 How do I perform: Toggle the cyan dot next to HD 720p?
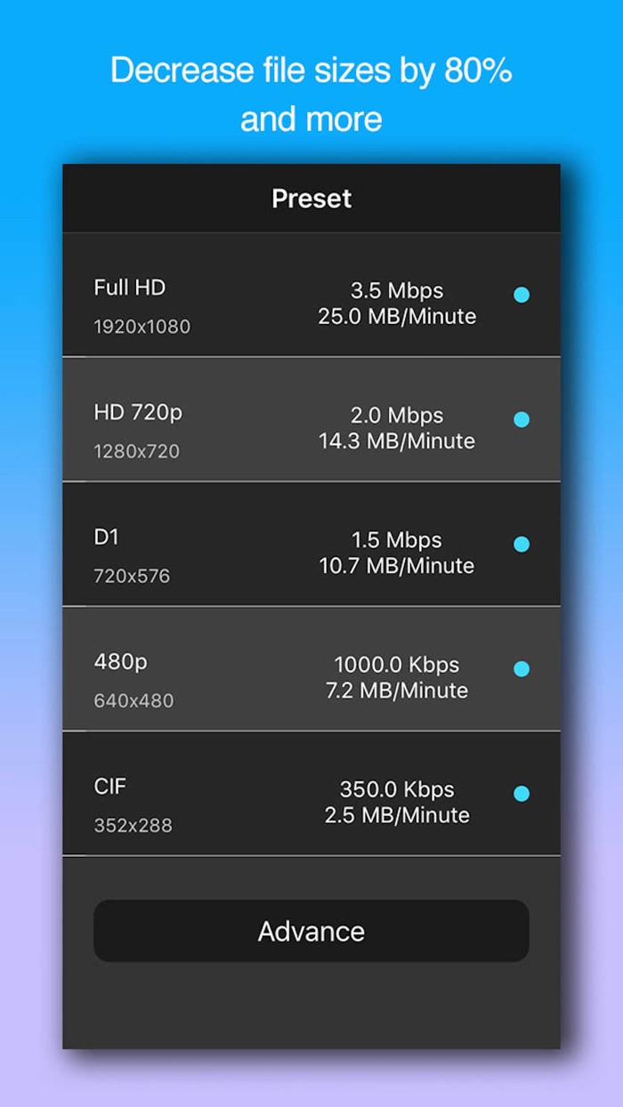pos(522,418)
